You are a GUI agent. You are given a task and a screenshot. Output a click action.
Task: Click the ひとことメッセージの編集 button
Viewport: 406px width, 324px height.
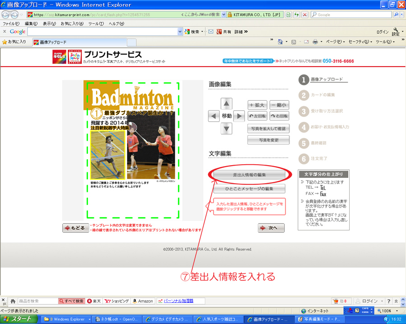[249, 189]
